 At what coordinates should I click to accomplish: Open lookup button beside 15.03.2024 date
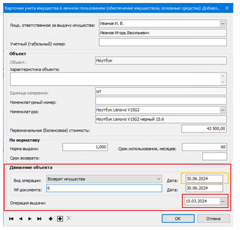223,201
